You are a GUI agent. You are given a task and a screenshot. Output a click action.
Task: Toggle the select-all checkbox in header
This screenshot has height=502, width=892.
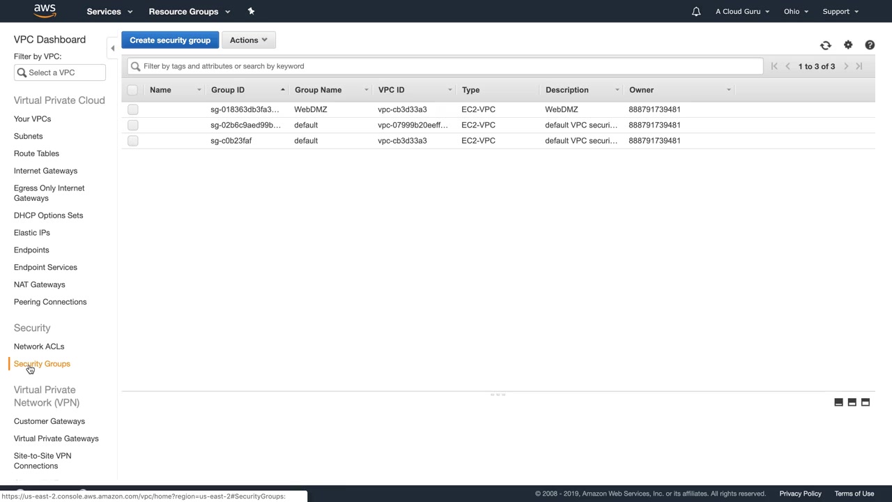[x=133, y=90]
